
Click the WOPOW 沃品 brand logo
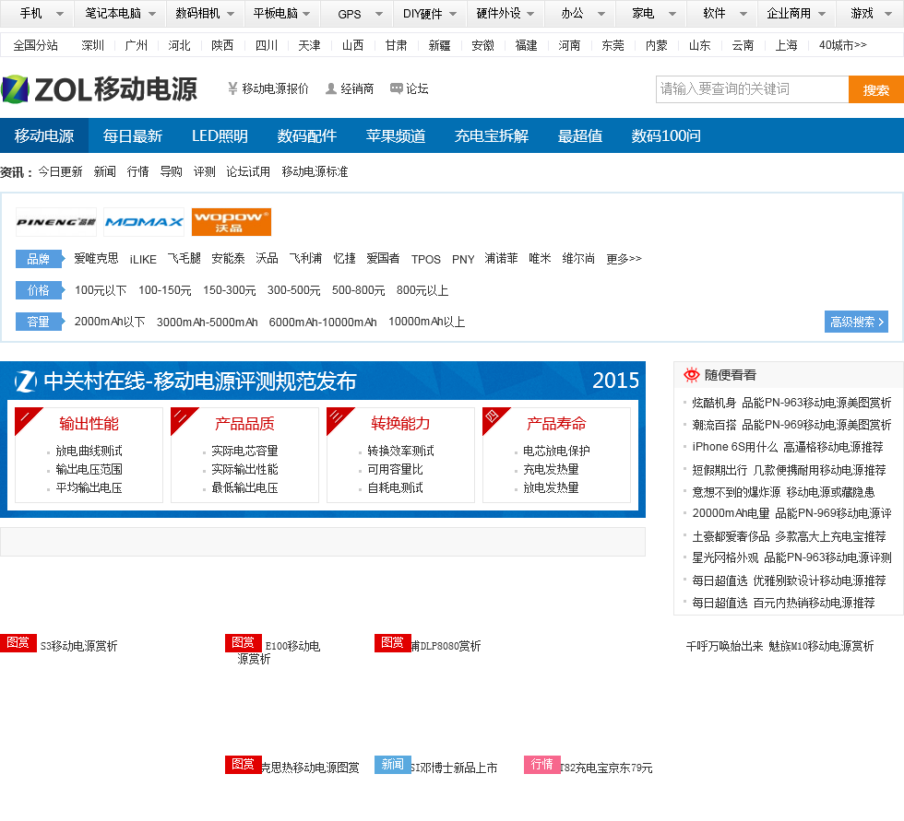point(232,222)
